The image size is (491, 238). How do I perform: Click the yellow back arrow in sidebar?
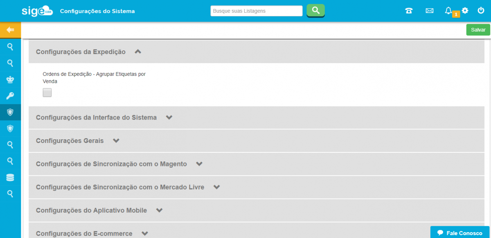click(x=10, y=30)
